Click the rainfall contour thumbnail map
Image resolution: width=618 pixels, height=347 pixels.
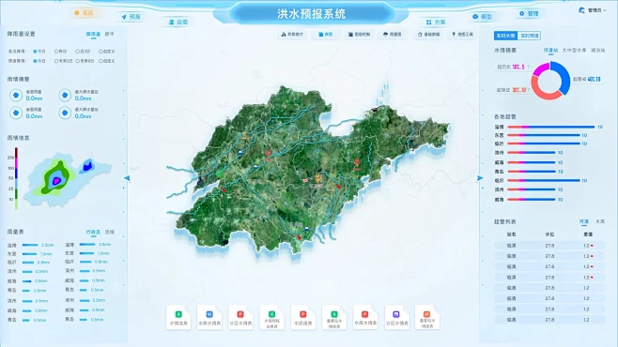(67, 179)
